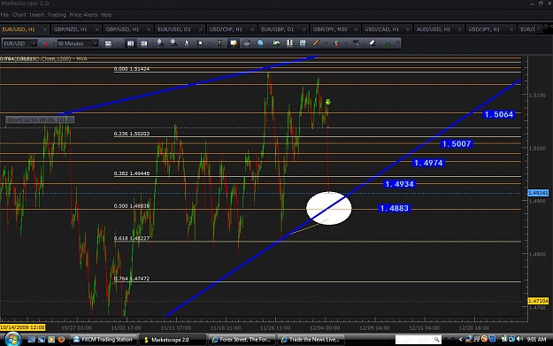Click the red icon beside the symbol dropdown

(45, 43)
